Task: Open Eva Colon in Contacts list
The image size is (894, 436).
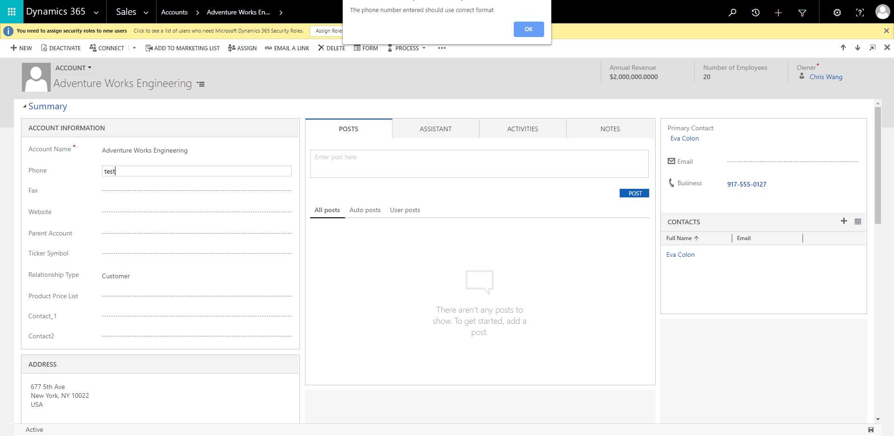Action: coord(680,255)
